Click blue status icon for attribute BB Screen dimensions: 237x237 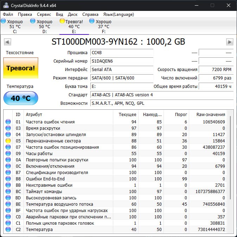tap(8, 185)
